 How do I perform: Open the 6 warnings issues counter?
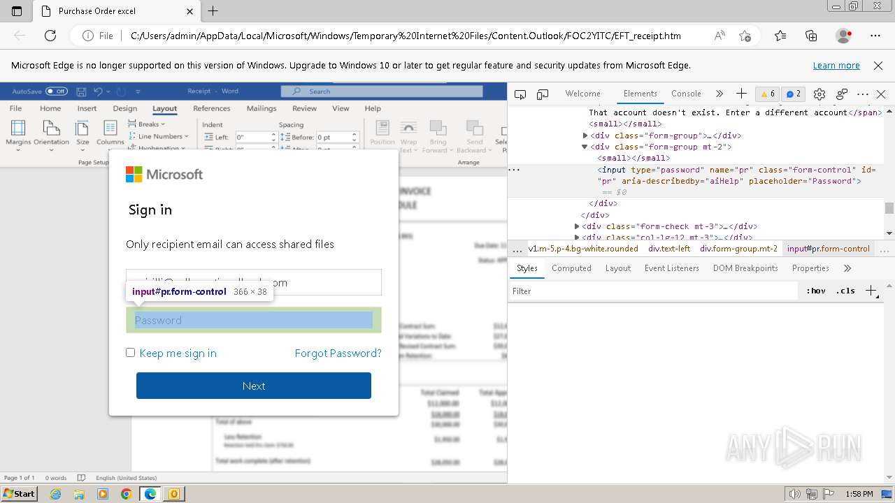pyautogui.click(x=768, y=94)
